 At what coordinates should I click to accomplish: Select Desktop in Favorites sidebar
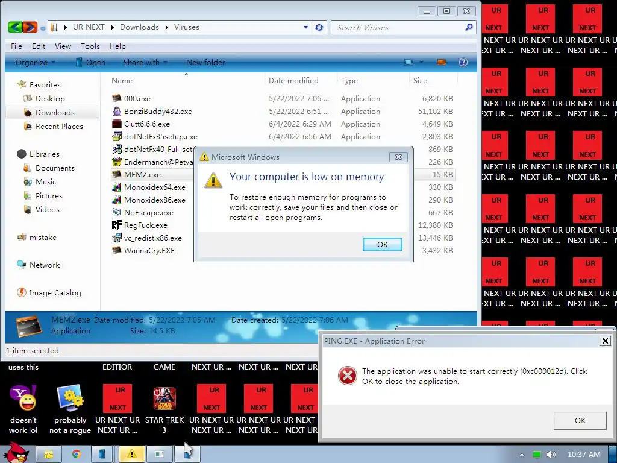(50, 98)
